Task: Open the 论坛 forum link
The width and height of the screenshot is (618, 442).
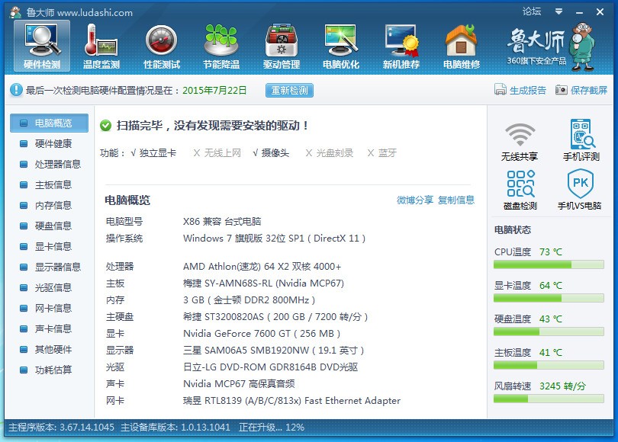Action: (531, 11)
